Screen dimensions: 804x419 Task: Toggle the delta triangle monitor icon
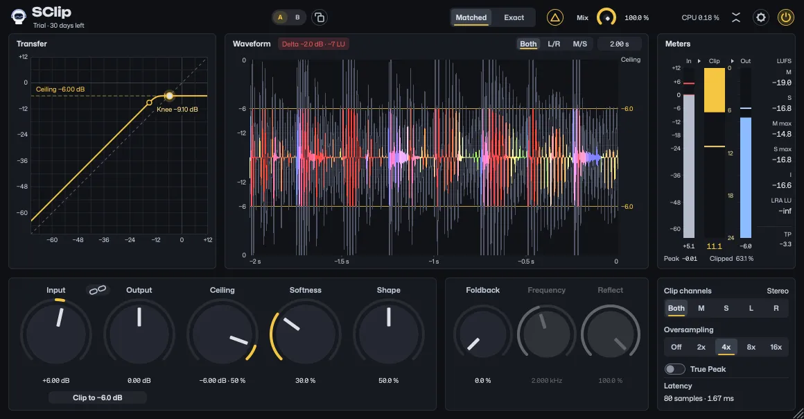[x=554, y=17]
